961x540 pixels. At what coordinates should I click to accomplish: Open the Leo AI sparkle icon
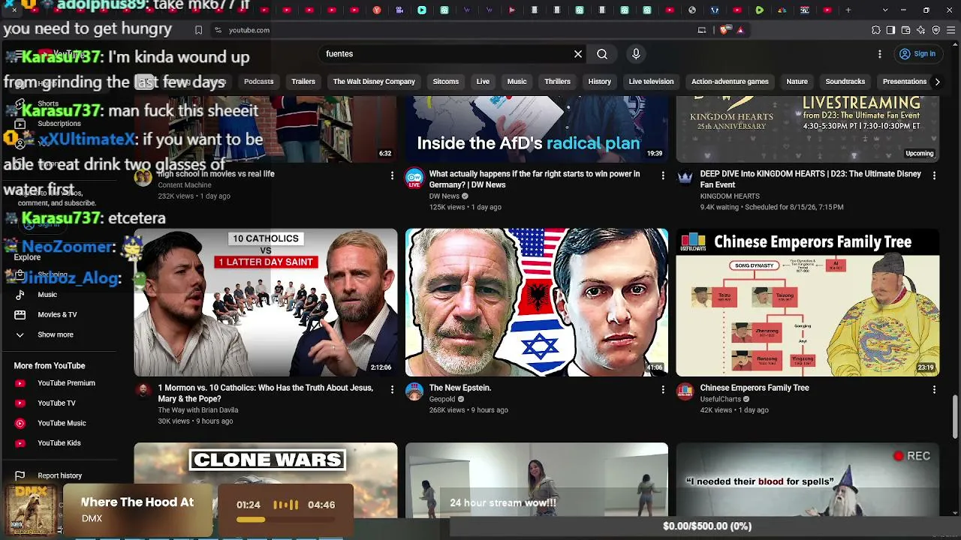point(921,30)
